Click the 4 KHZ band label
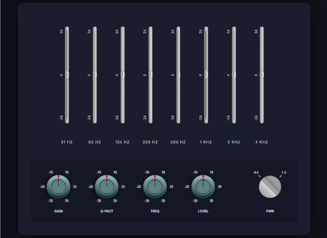 (x=262, y=142)
